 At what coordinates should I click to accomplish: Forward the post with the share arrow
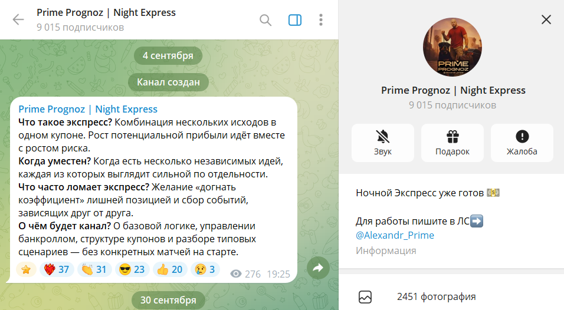coord(318,268)
